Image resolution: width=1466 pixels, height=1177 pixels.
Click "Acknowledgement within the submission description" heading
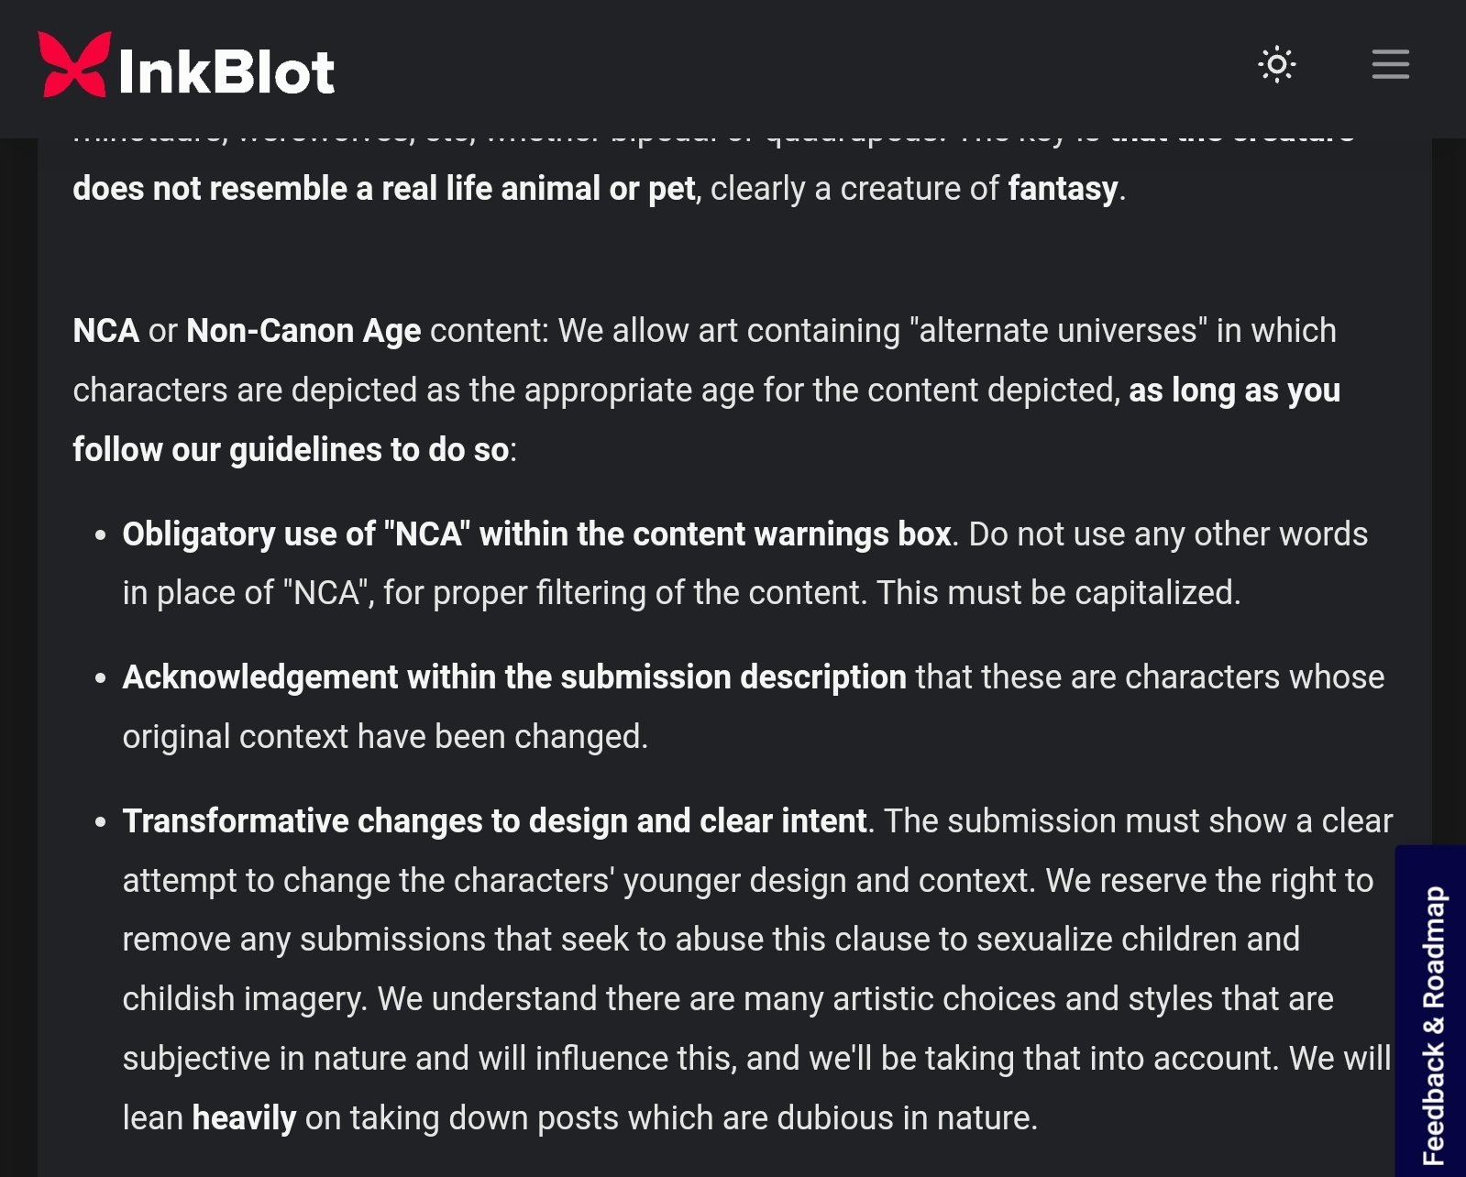514,677
